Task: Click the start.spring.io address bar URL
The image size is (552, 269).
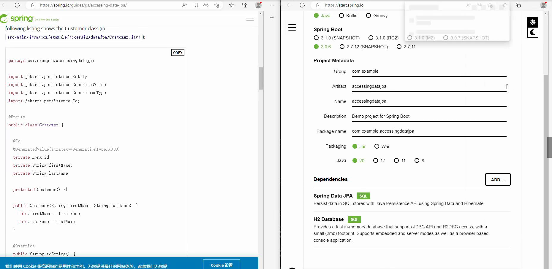Action: click(x=344, y=5)
